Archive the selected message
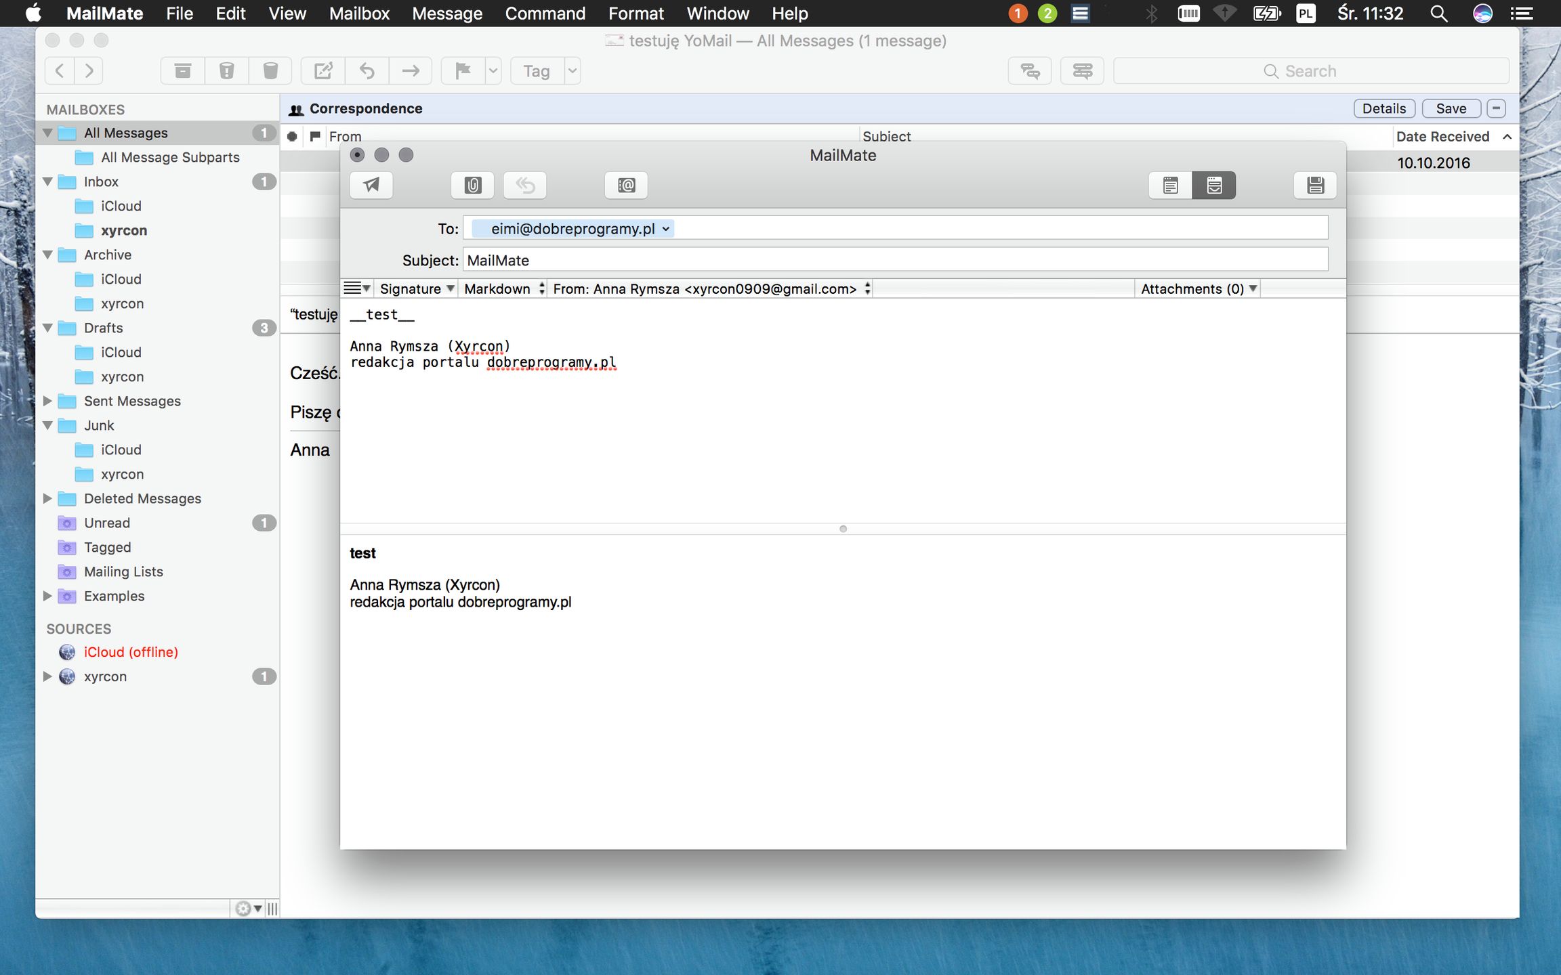Screen dimensions: 1561x975 pyautogui.click(x=182, y=70)
